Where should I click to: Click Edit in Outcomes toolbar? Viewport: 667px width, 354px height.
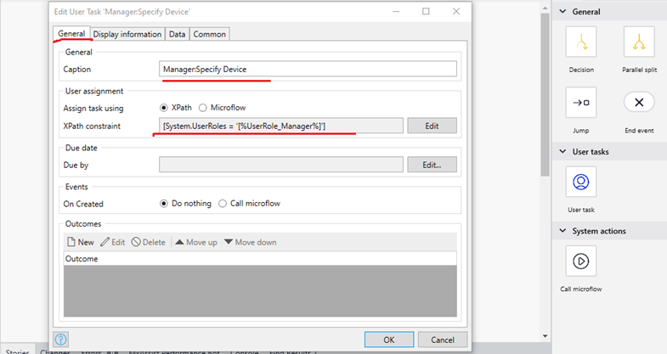(x=113, y=242)
